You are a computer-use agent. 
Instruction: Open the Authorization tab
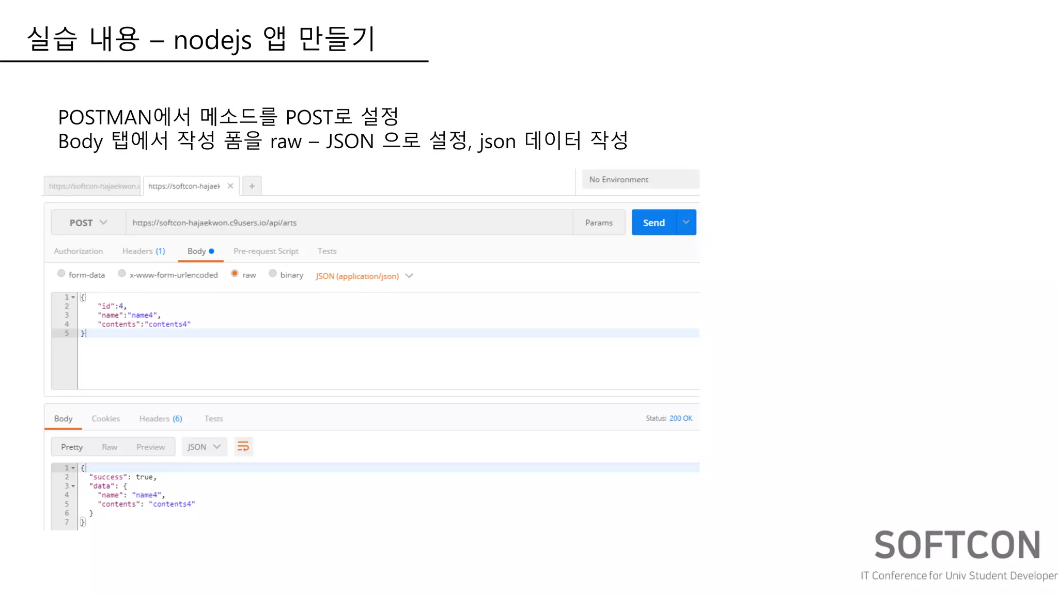(x=79, y=251)
